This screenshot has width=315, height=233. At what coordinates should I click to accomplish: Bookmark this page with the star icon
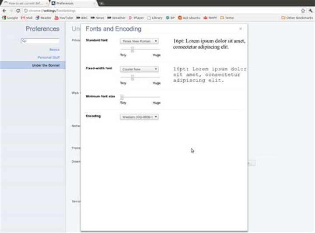click(x=303, y=11)
